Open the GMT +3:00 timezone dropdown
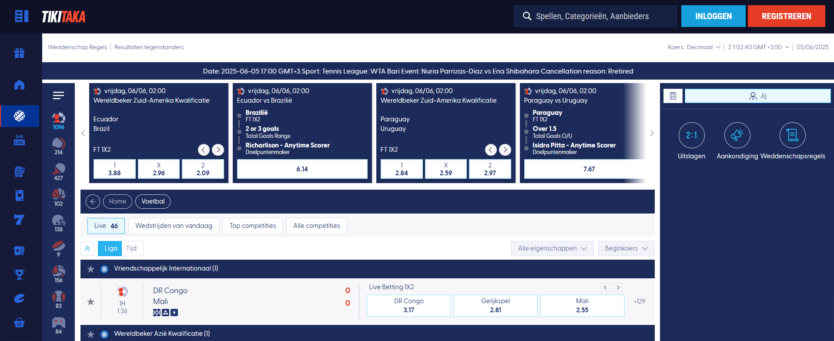The image size is (834, 341). click(x=758, y=47)
